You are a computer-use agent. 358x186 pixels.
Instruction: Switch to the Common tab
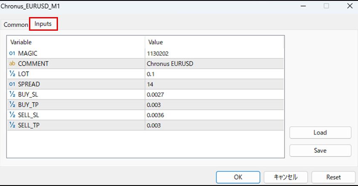(x=15, y=25)
